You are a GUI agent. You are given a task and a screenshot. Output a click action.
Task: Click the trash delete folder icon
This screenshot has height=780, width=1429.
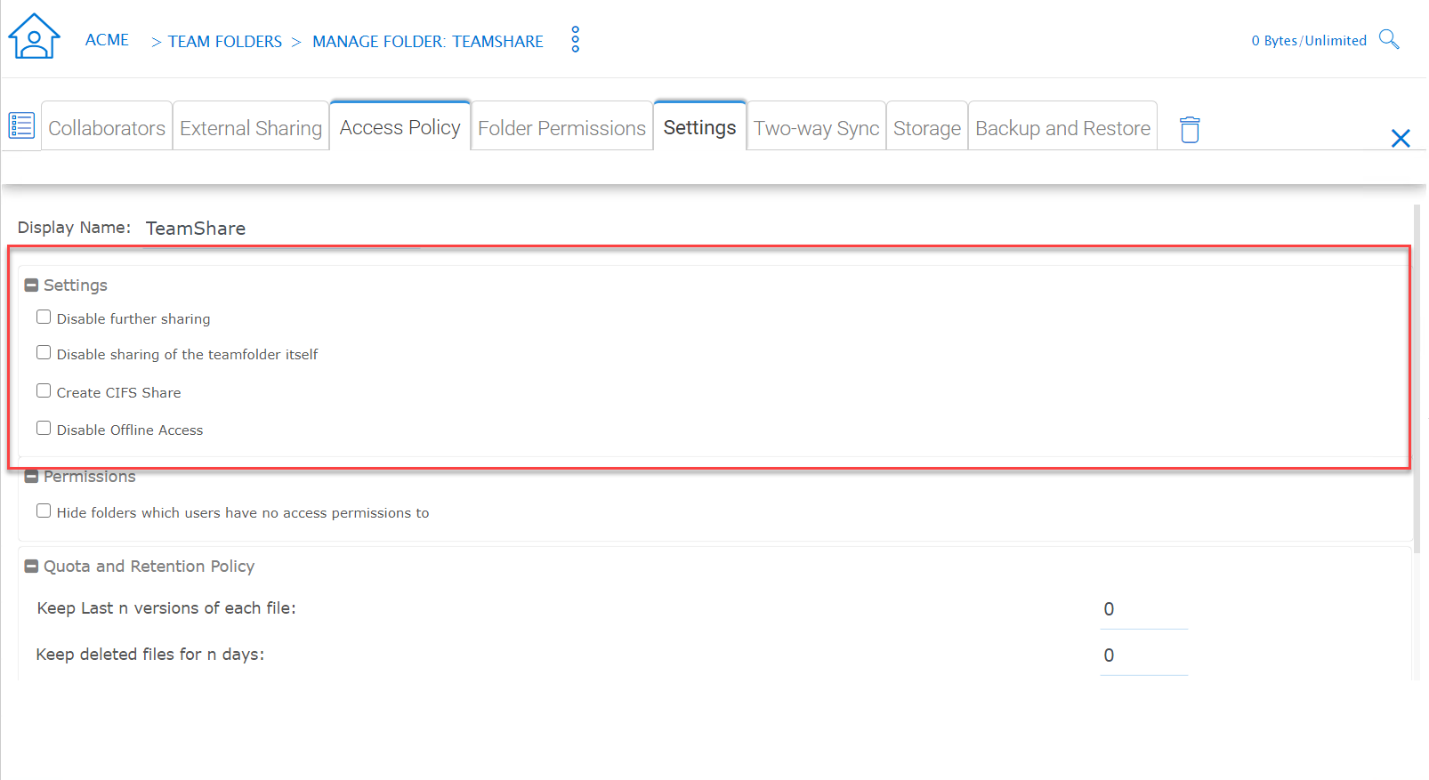click(x=1190, y=129)
